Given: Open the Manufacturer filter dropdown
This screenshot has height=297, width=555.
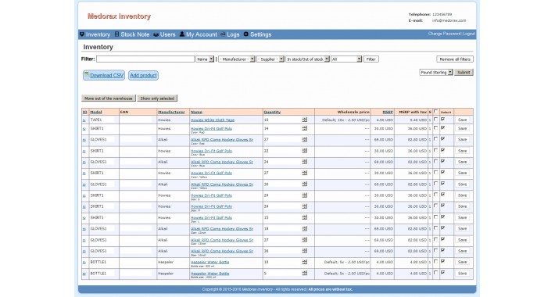Looking at the screenshot, I should pyautogui.click(x=236, y=59).
